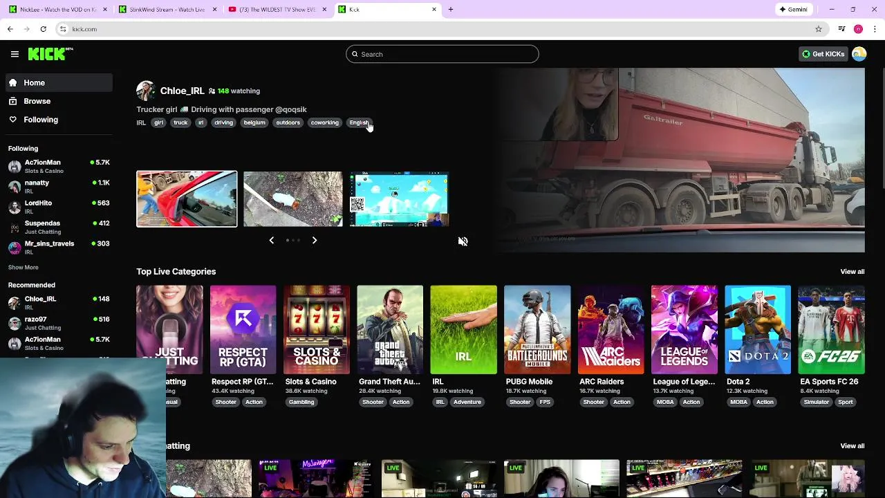Open the Following sidebar item
The width and height of the screenshot is (885, 498).
(58, 120)
